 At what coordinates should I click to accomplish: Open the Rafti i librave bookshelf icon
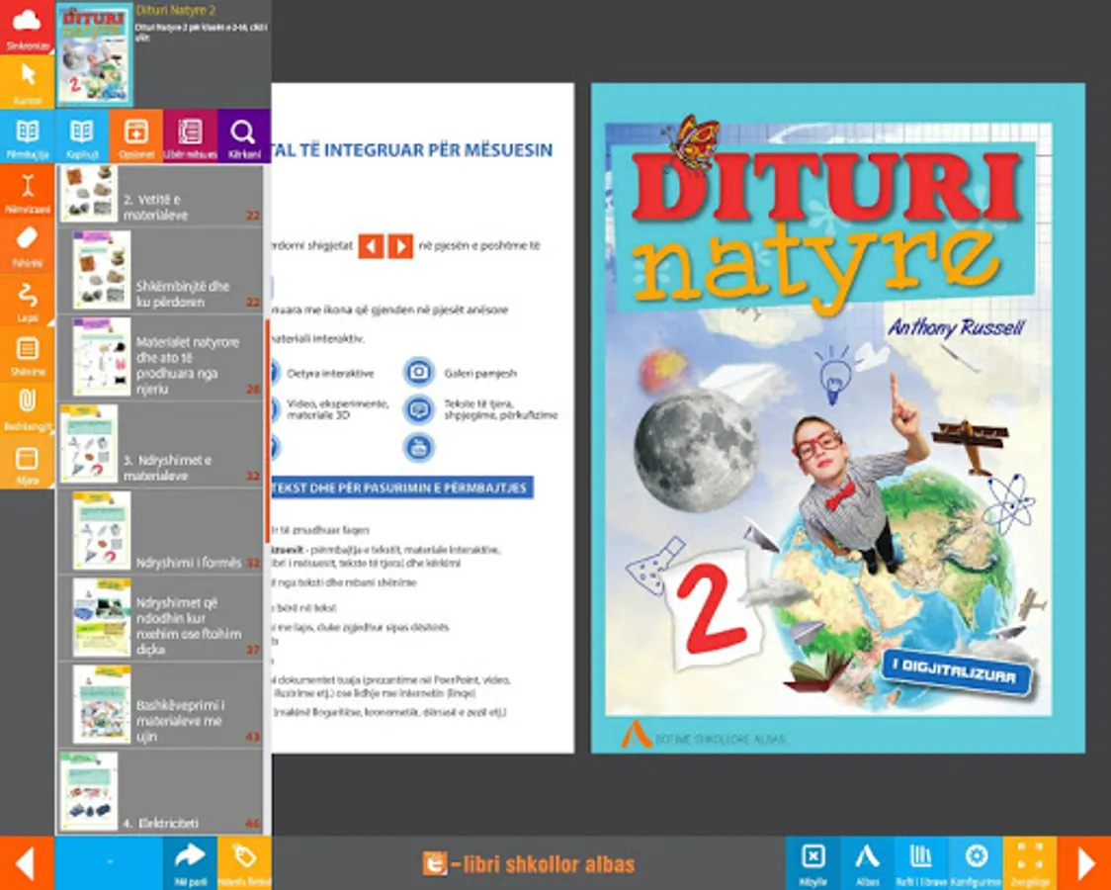point(921,863)
